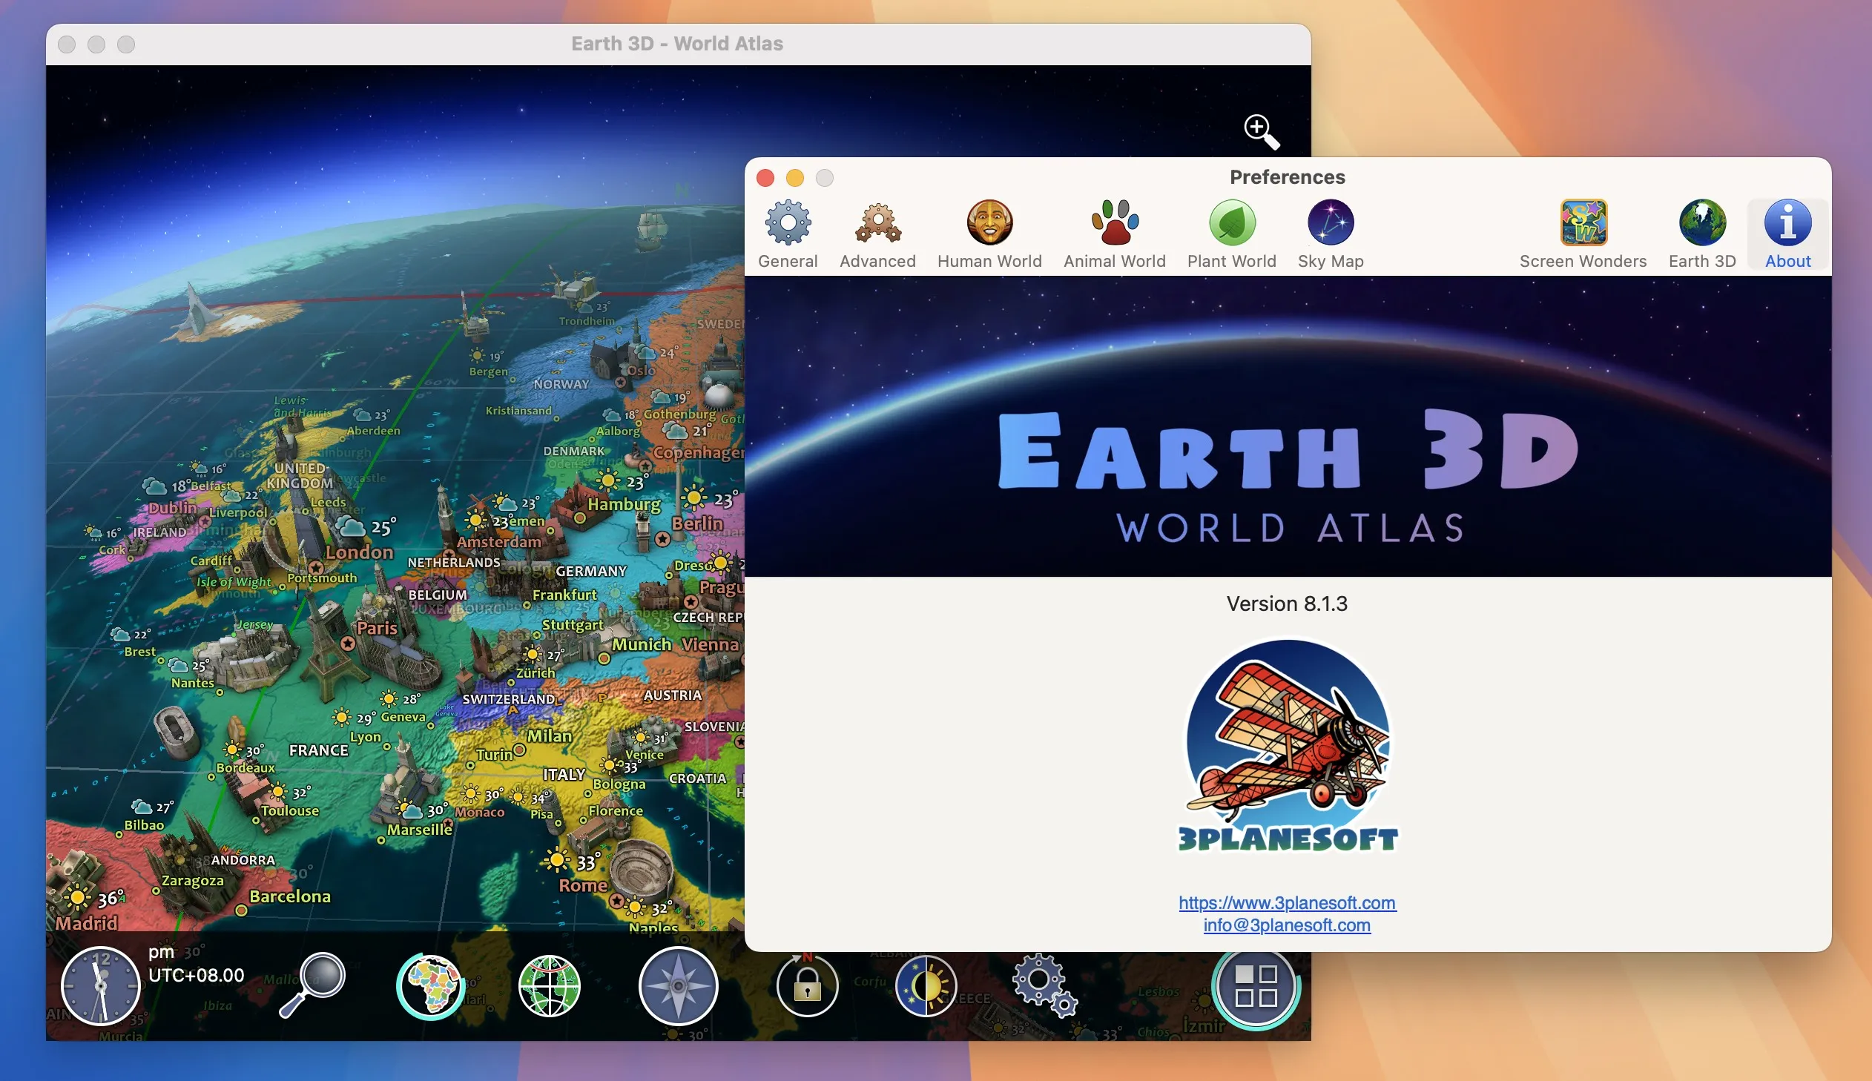
Task: Select Oslo on the map
Action: (641, 371)
